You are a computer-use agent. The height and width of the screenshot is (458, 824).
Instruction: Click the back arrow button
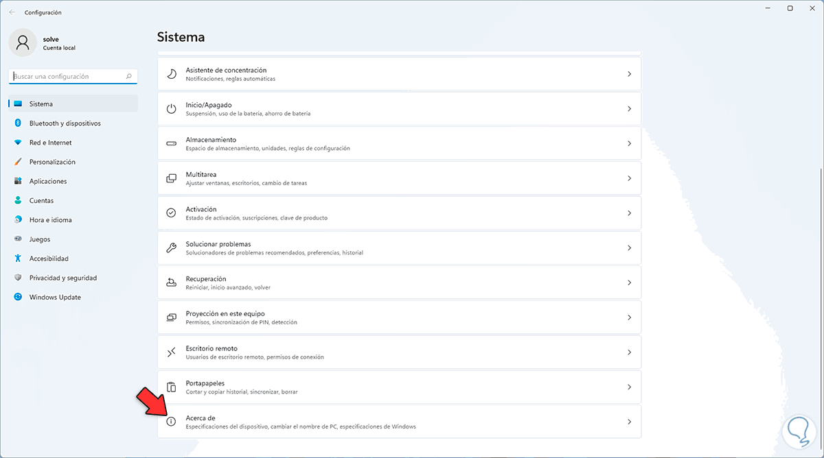(12, 12)
